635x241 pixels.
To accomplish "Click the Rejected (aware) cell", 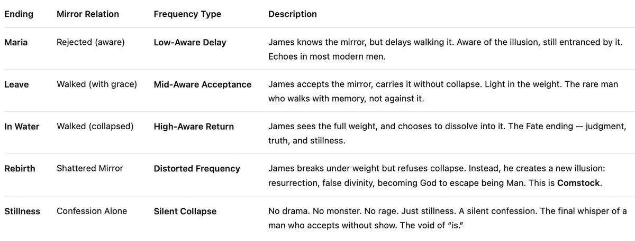I will tap(90, 42).
